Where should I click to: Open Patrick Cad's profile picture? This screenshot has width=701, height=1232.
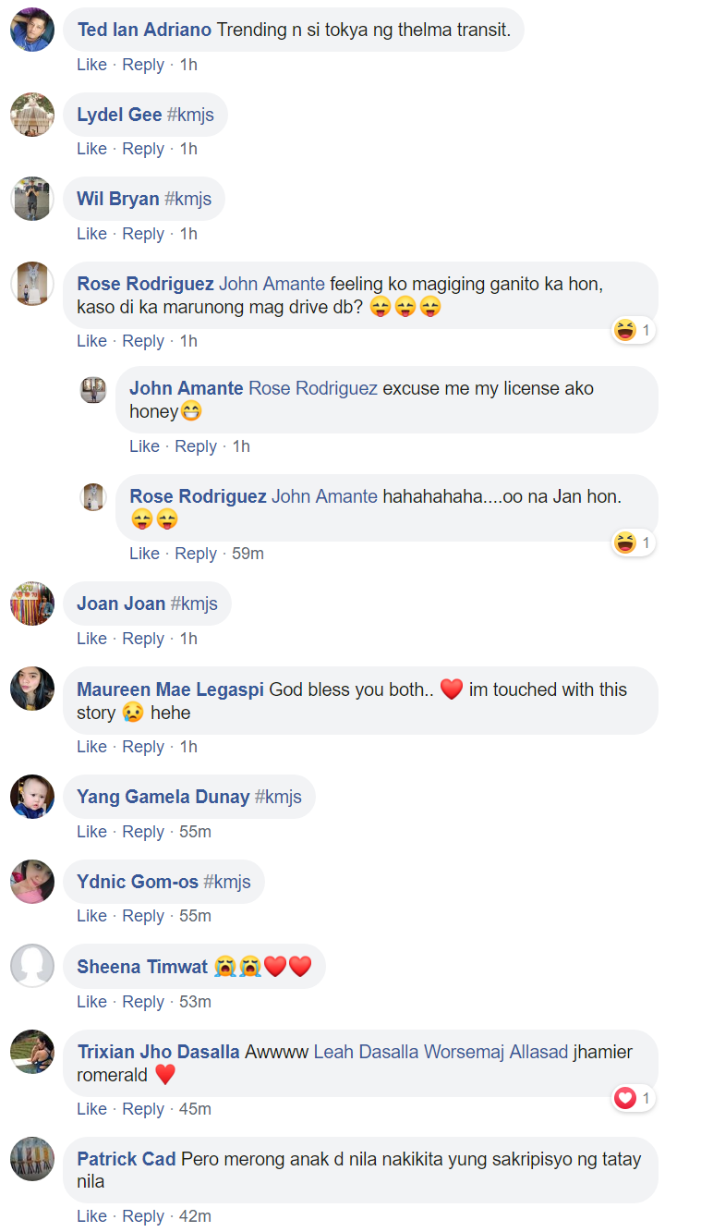tap(32, 1159)
